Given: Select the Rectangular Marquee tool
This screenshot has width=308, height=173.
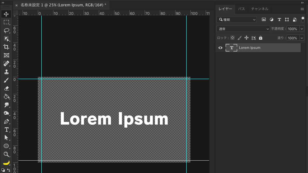Looking at the screenshot, I should pos(6,22).
